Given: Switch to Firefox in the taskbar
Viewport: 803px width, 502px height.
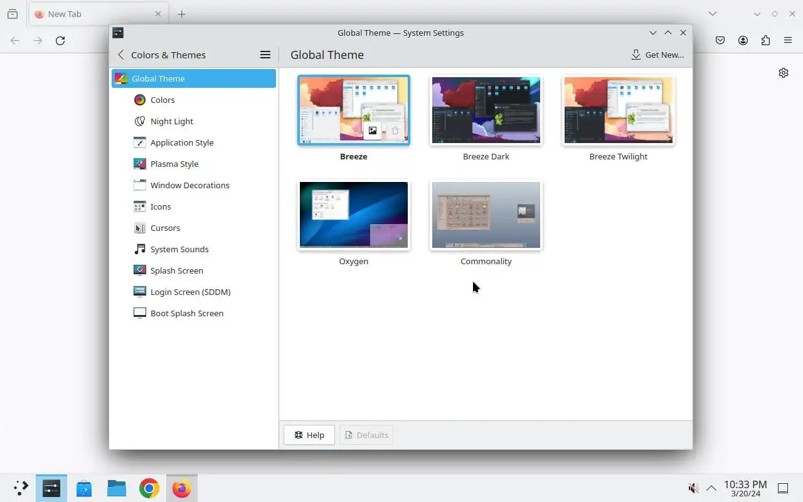Looking at the screenshot, I should coord(182,488).
